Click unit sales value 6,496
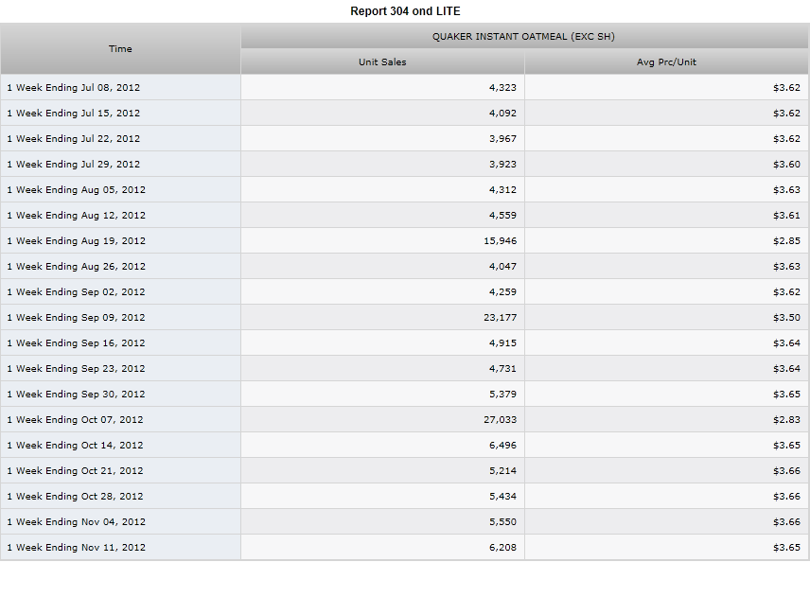This screenshot has width=810, height=597. [x=502, y=446]
